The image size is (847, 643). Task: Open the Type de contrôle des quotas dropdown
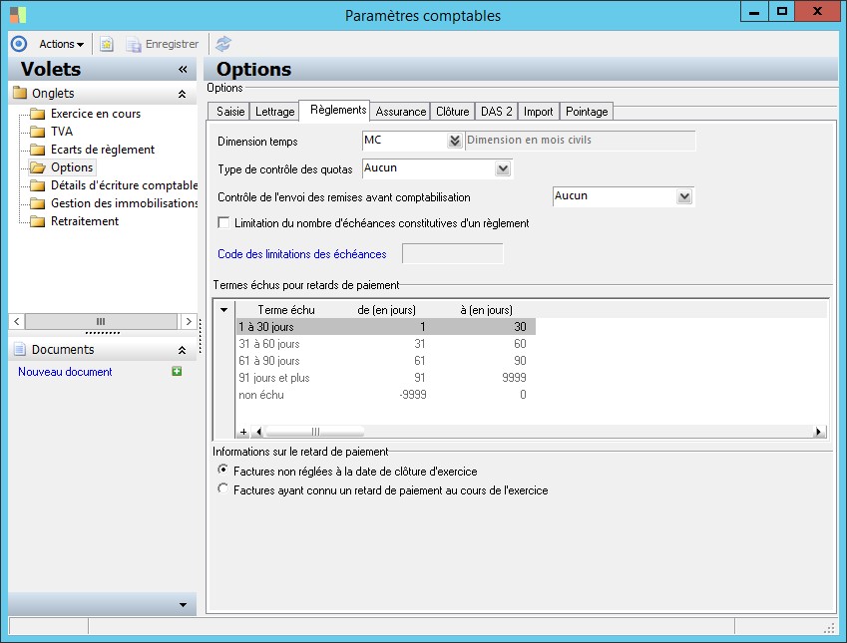[x=503, y=168]
